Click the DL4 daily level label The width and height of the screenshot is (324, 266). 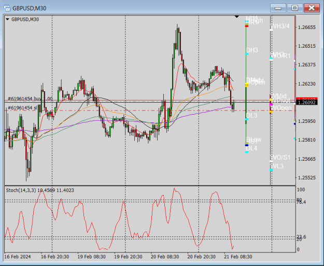click(x=251, y=148)
